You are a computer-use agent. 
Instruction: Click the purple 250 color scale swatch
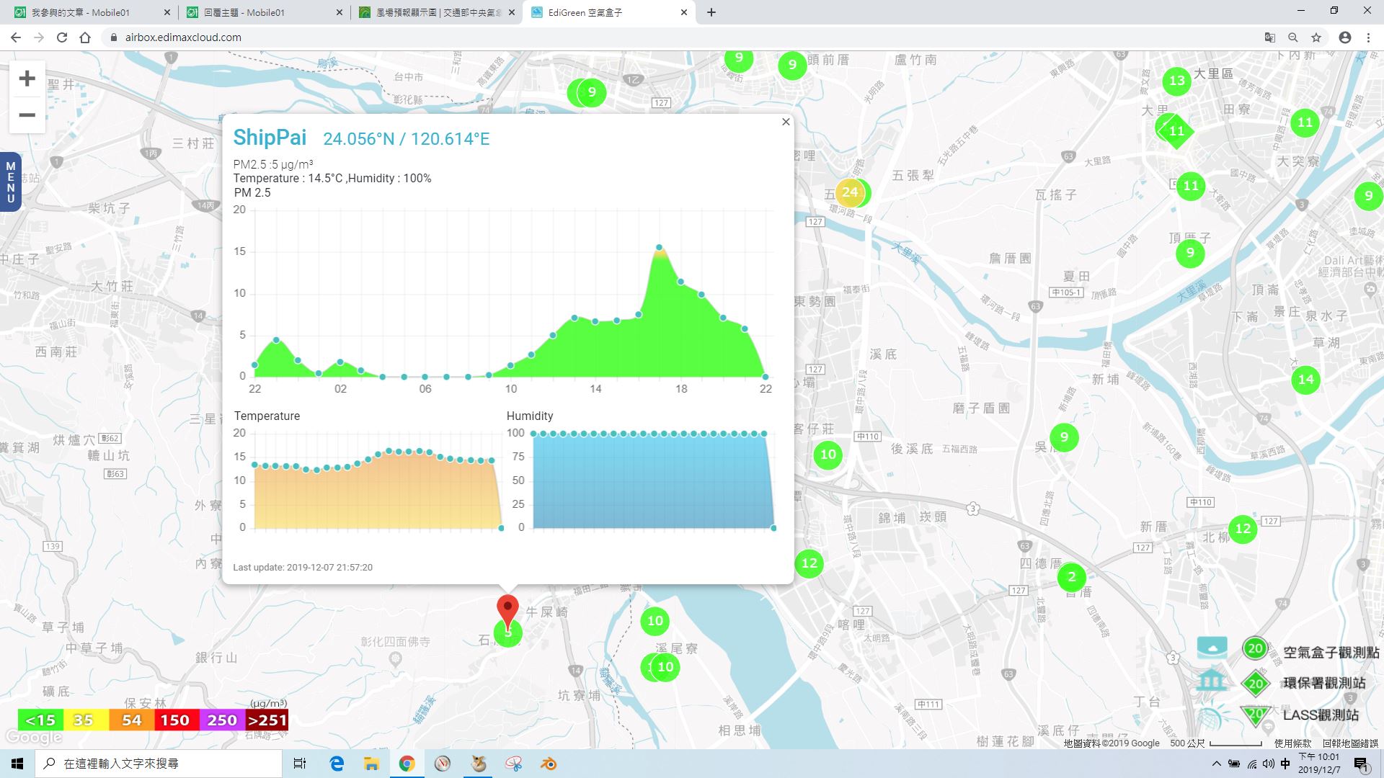click(221, 720)
